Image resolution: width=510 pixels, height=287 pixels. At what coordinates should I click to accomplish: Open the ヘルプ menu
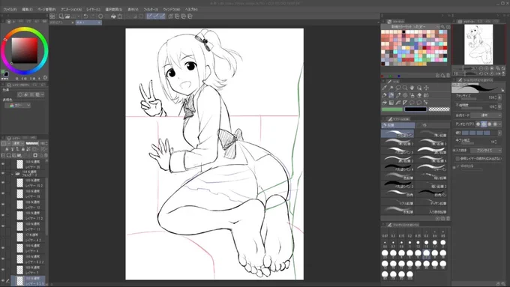point(191,10)
